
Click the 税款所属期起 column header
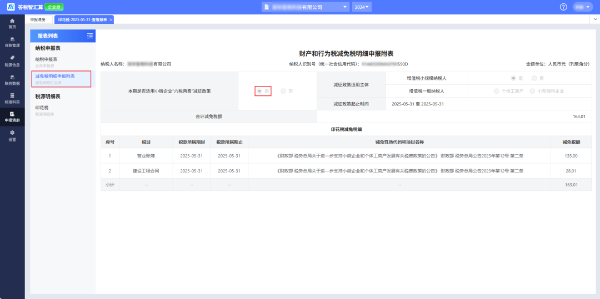click(192, 142)
